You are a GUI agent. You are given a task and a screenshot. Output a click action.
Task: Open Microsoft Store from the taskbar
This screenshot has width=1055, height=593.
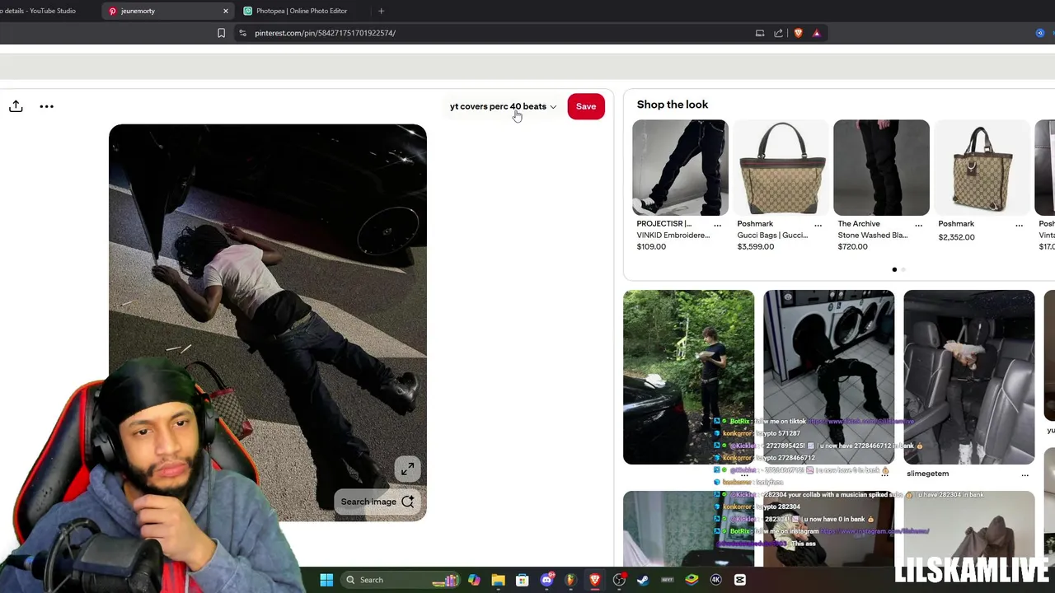coord(522,580)
